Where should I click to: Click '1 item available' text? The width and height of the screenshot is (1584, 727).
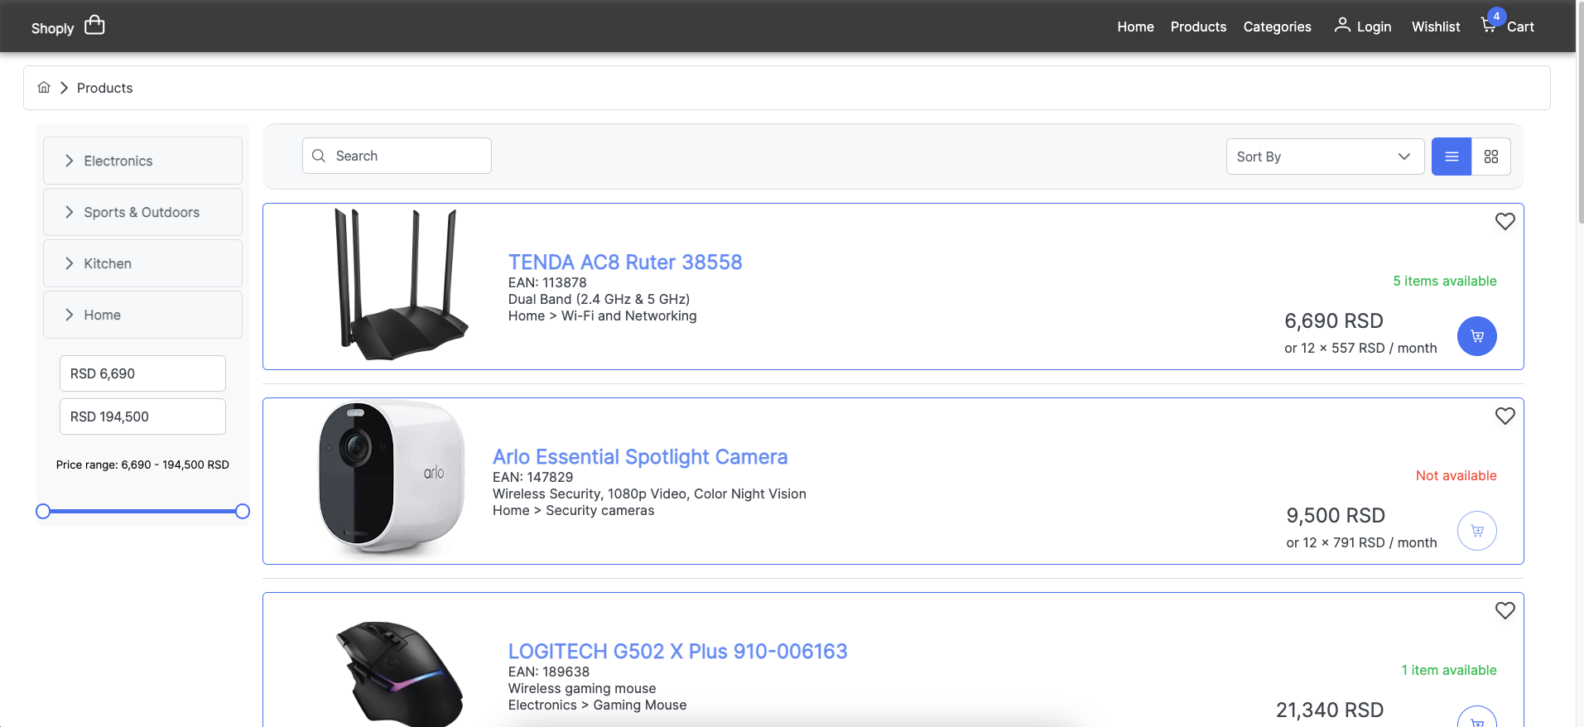click(x=1448, y=670)
